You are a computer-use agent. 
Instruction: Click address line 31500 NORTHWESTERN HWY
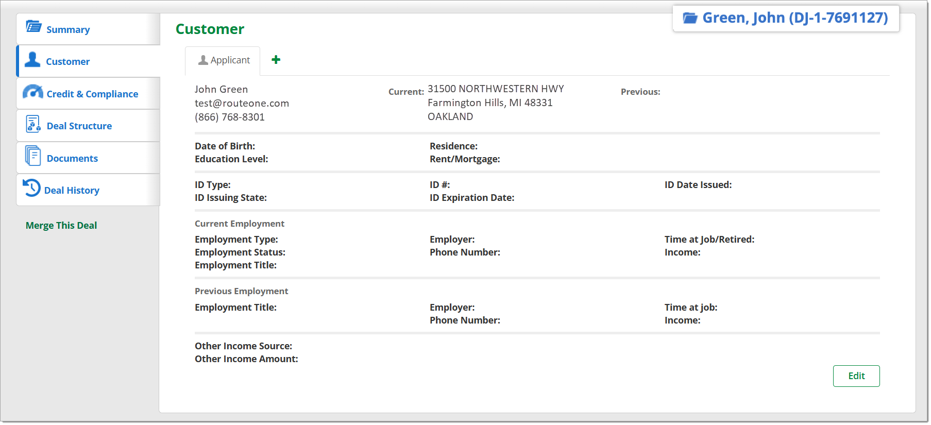point(496,89)
